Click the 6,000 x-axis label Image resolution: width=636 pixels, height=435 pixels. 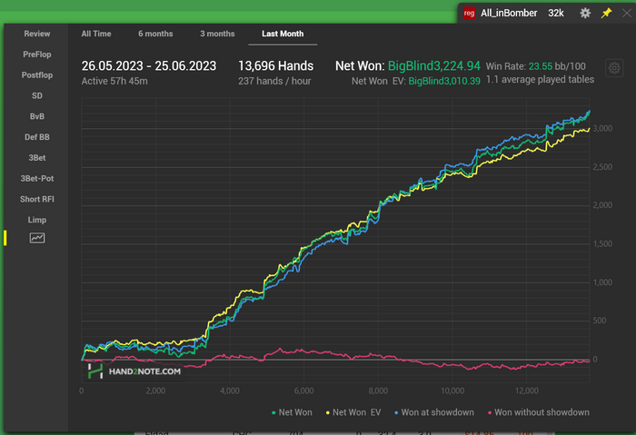click(303, 391)
